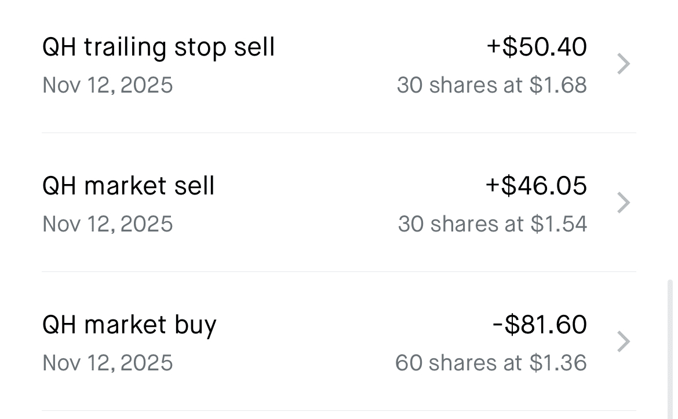This screenshot has width=678, height=419.
Task: Grab the vertical scrollbar thumb on the right
Action: coord(670,347)
